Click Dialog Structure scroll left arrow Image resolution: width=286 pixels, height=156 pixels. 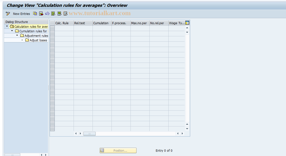[41, 155]
